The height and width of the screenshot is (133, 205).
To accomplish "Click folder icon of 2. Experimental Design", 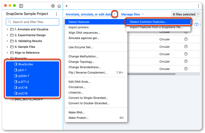I will [x=12, y=35].
